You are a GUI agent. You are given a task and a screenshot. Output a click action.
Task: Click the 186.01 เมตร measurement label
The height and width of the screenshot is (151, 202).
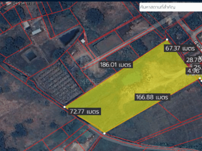[116, 65]
